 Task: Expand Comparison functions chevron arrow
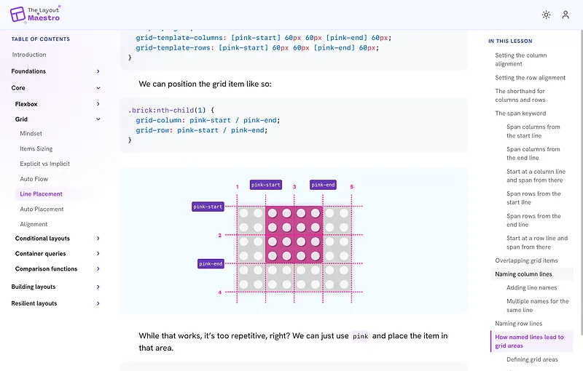tap(98, 268)
